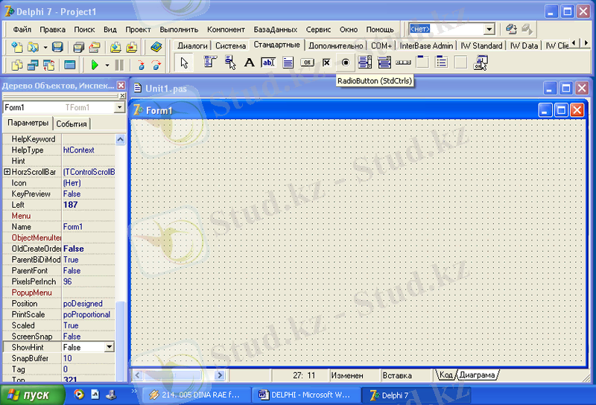This screenshot has height=405, width=596.
Task: Click the Pause program icon
Action: (119, 65)
